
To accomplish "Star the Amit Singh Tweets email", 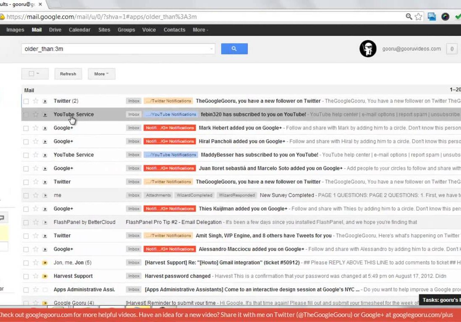I will coord(36,236).
